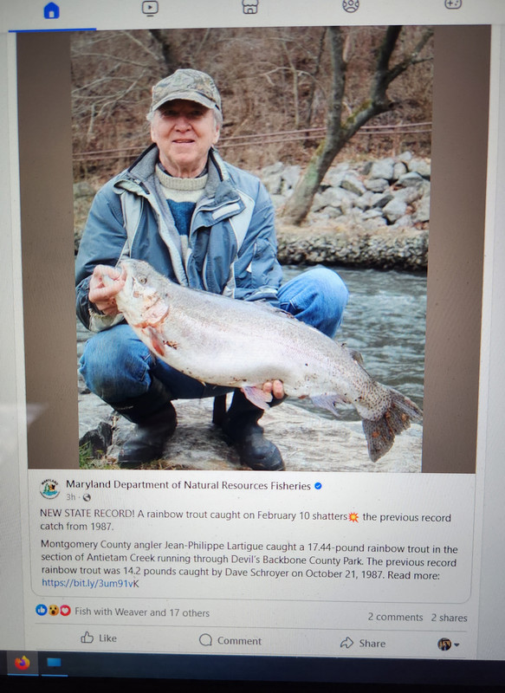Screen dimensions: 505x693
Task: Click the Firefox taskbar icon
Action: (x=23, y=663)
